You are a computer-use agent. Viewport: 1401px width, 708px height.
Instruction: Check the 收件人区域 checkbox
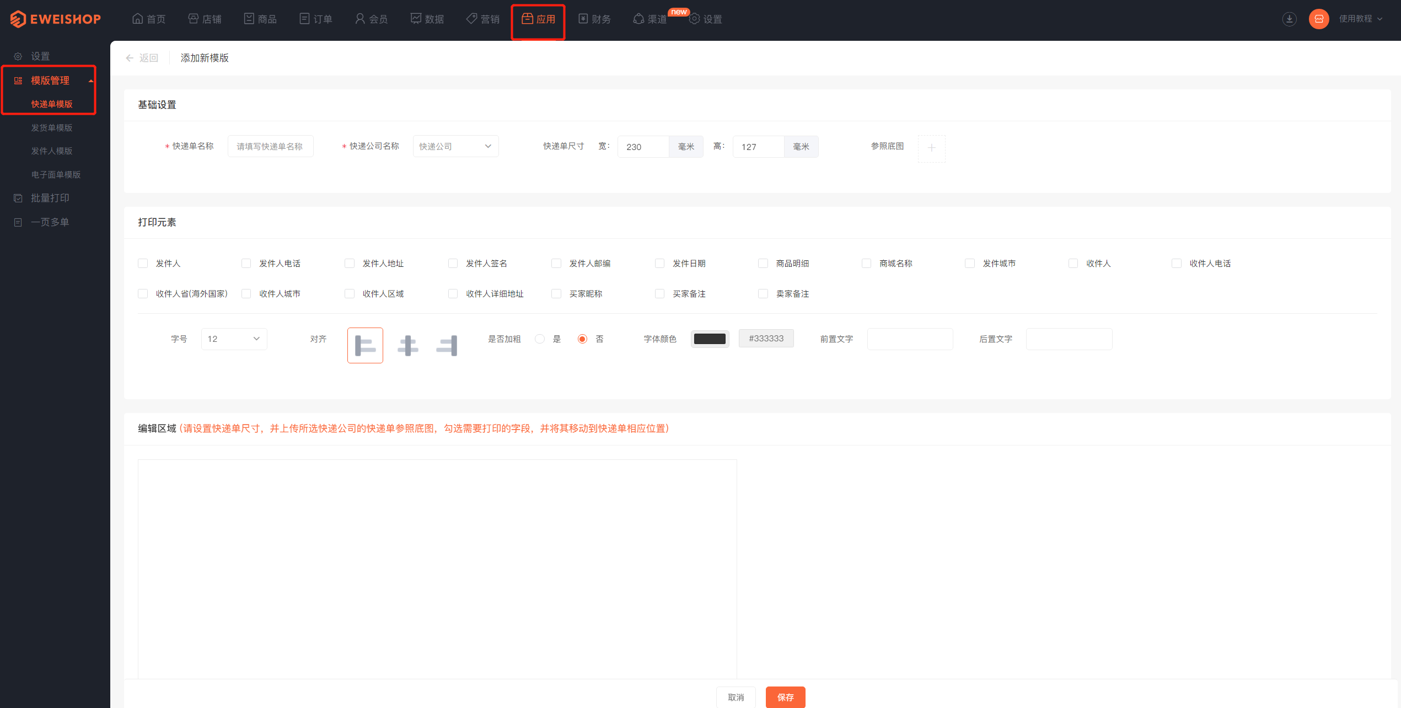click(349, 293)
